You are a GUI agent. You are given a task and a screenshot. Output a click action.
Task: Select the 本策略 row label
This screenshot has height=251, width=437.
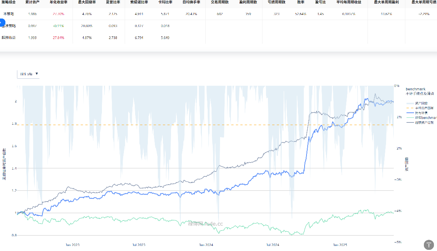coord(8,14)
